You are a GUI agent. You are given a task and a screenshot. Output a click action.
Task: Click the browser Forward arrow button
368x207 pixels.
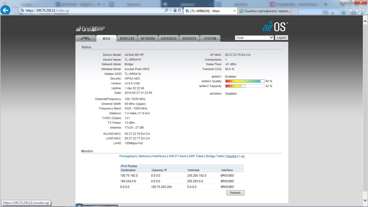click(15, 10)
